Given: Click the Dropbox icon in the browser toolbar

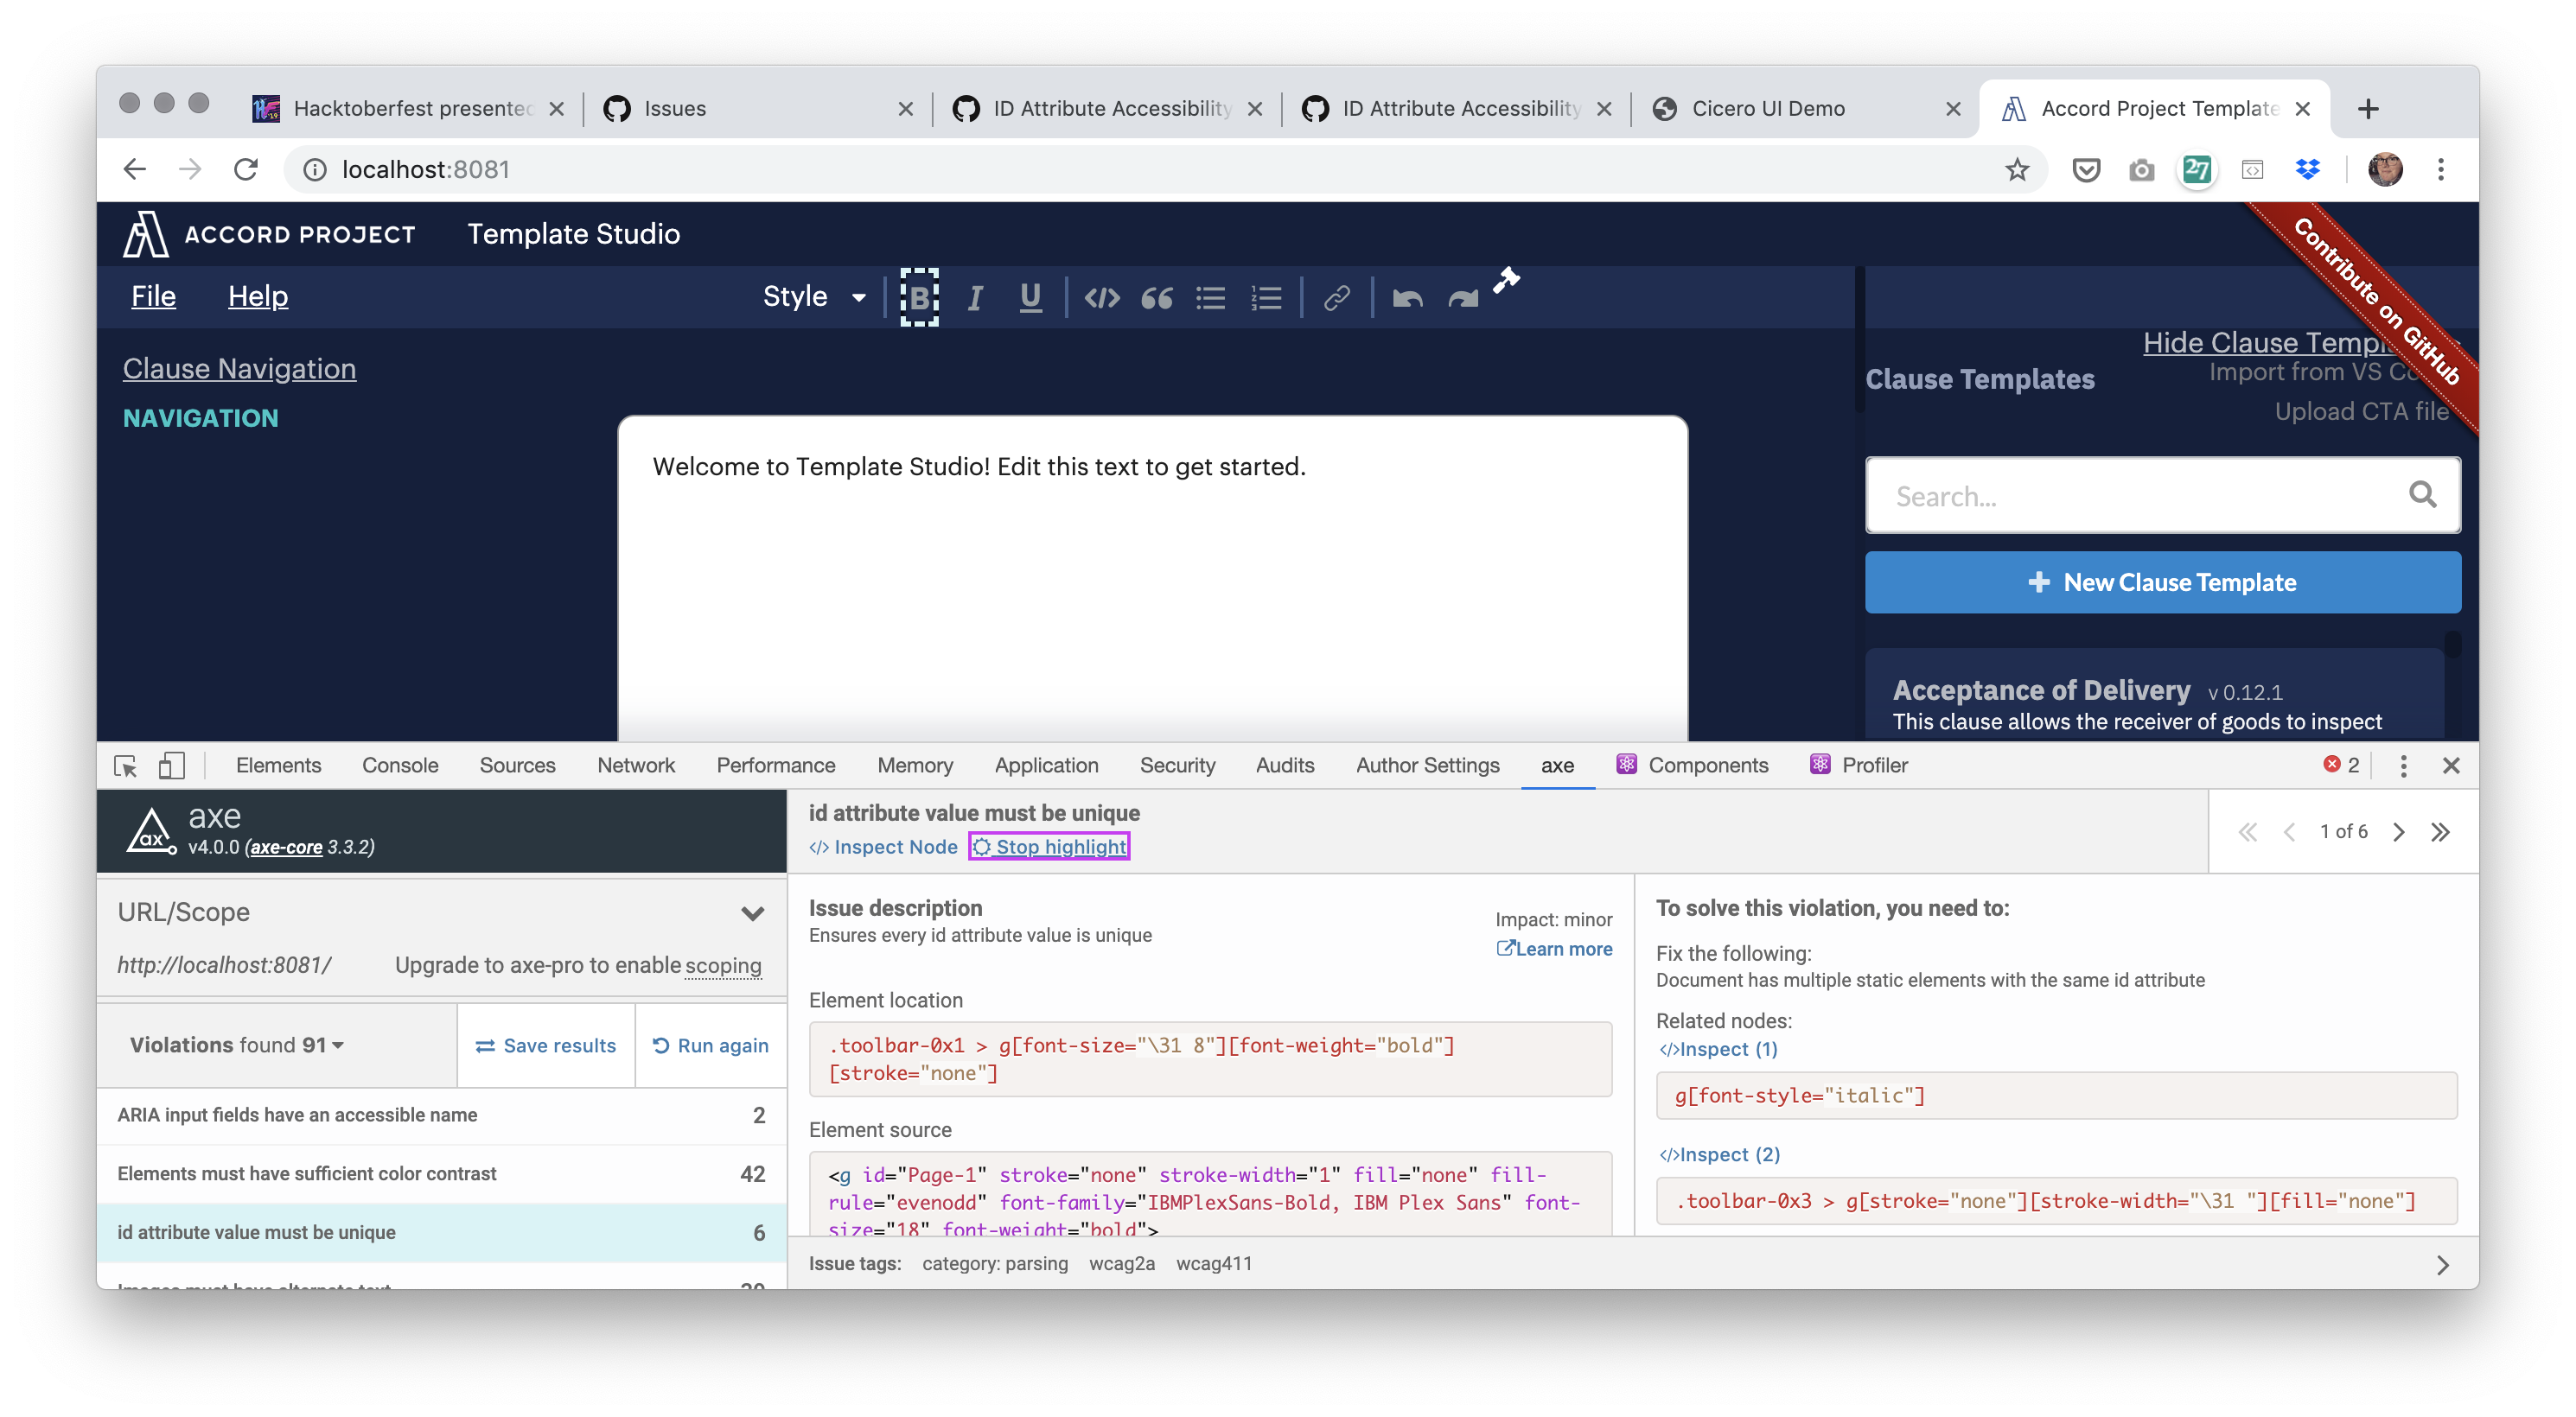Looking at the screenshot, I should click(x=2308, y=170).
